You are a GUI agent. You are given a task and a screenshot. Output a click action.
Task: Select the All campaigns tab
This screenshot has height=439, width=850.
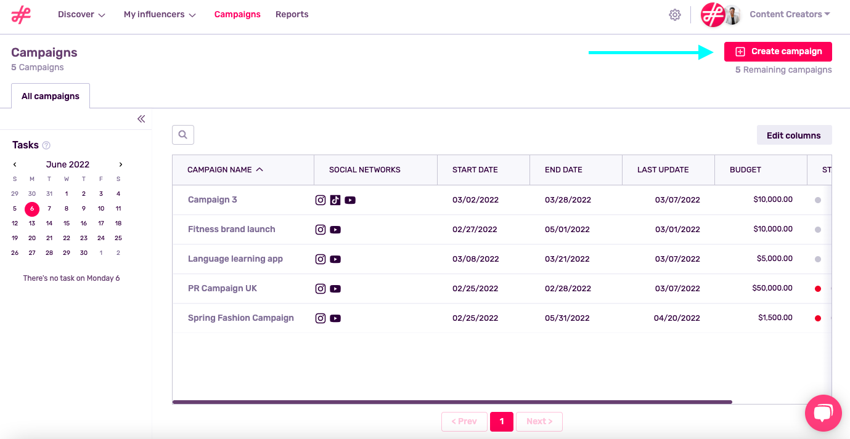coord(51,96)
